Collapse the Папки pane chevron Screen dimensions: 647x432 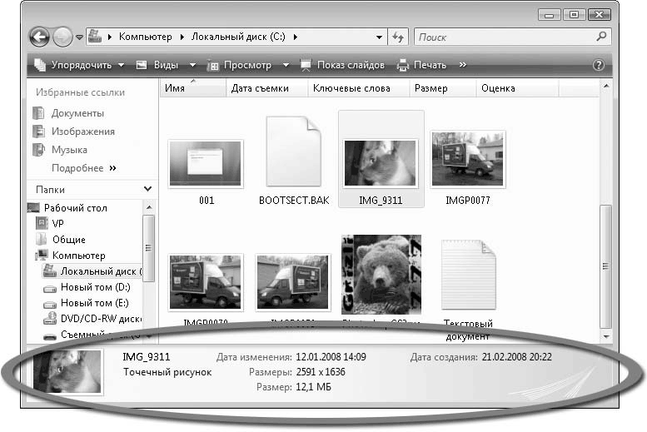pyautogui.click(x=147, y=189)
